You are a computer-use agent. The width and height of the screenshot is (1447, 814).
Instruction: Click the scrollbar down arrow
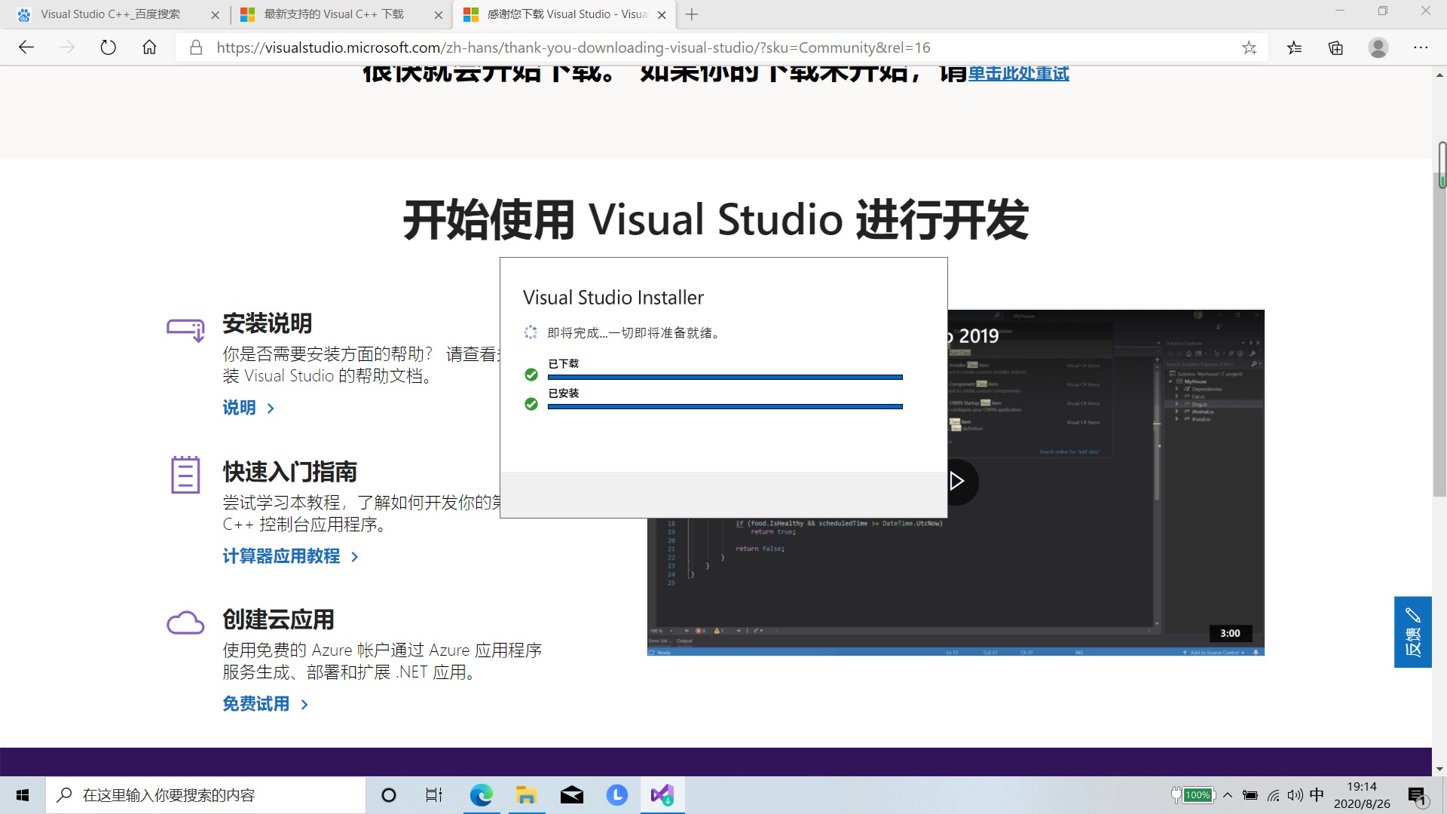click(x=1439, y=769)
